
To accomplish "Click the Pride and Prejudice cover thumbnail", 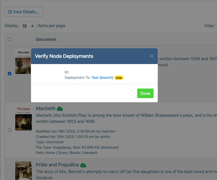I will pos(23,171).
